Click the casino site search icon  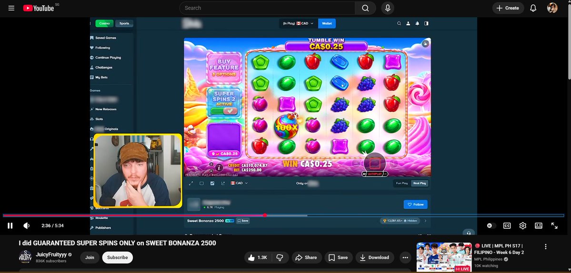[399, 23]
